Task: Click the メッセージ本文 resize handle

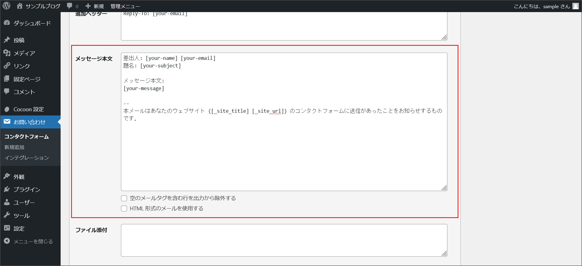Action: click(x=444, y=188)
